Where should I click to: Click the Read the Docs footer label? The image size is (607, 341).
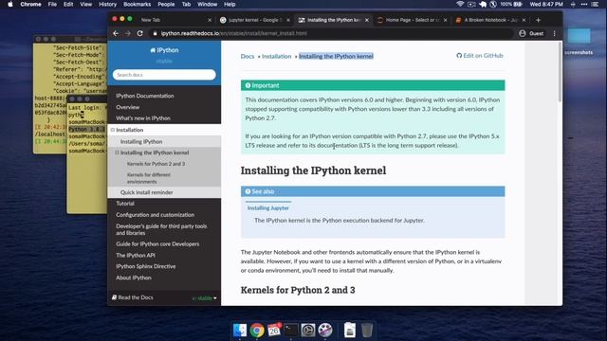click(133, 297)
